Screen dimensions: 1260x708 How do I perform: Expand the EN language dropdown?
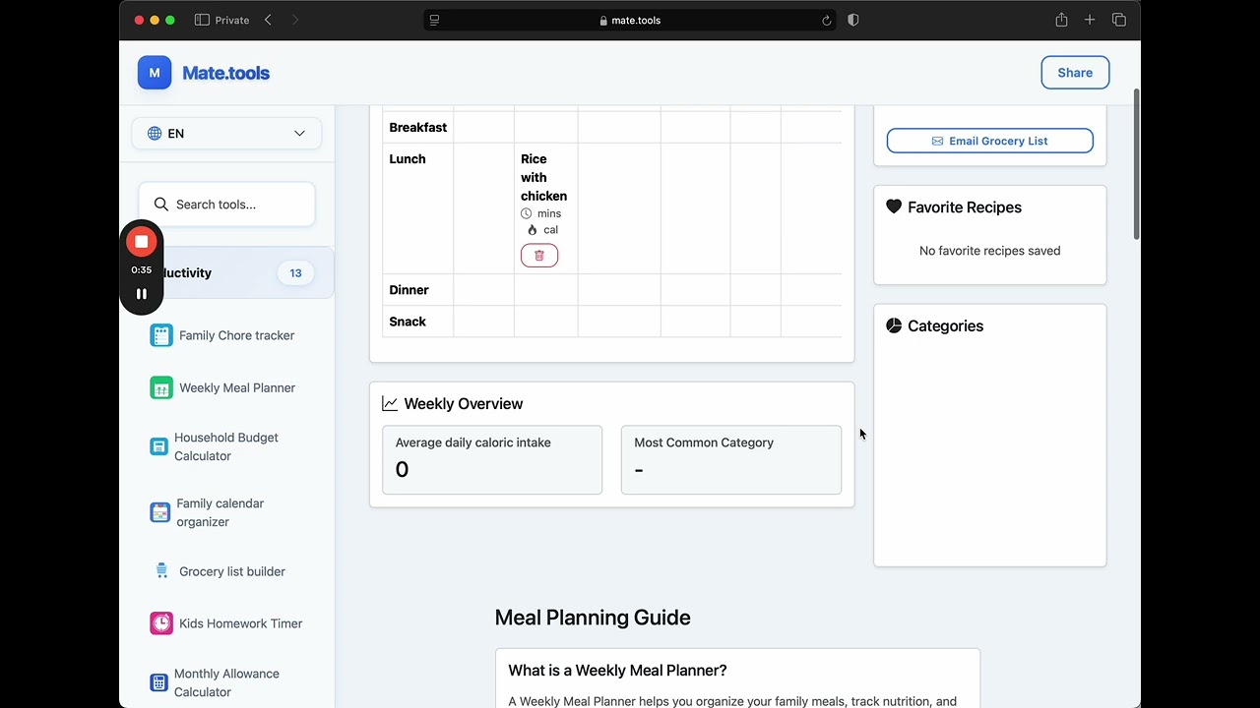pyautogui.click(x=226, y=134)
